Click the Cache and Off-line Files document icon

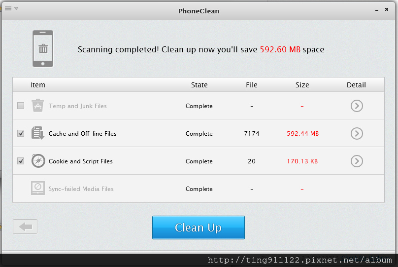point(38,133)
